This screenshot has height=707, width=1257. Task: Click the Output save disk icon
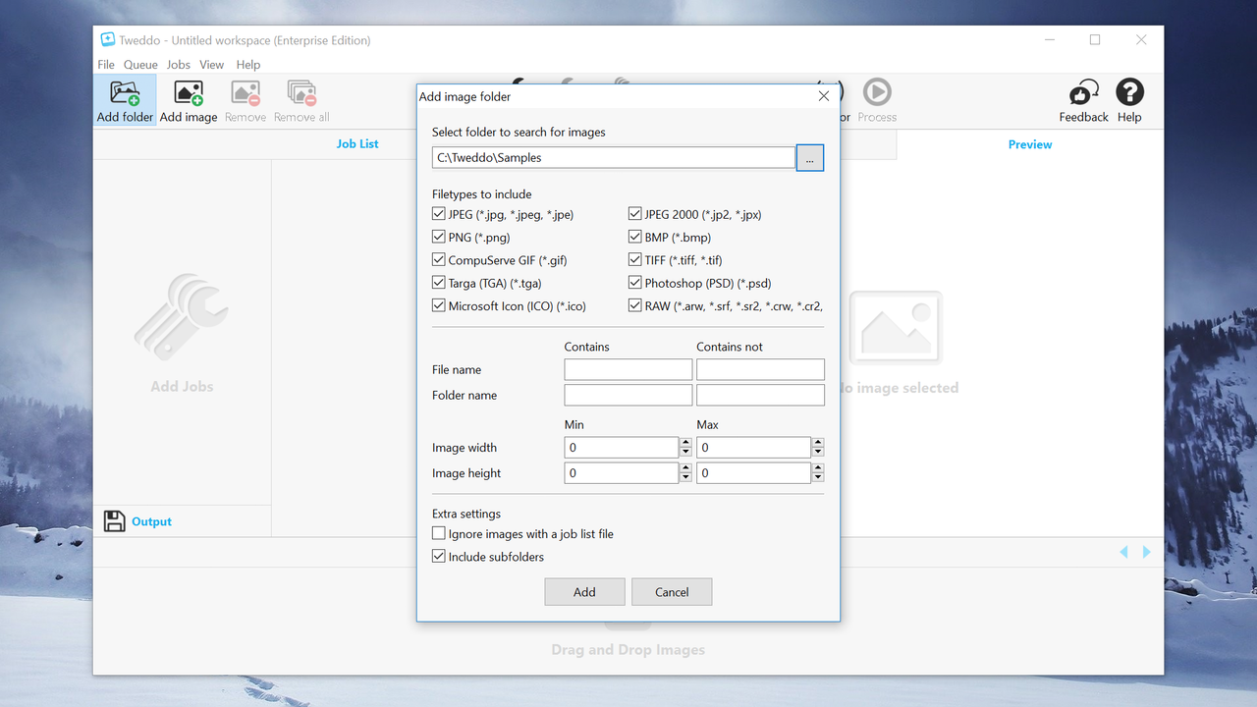pos(114,521)
